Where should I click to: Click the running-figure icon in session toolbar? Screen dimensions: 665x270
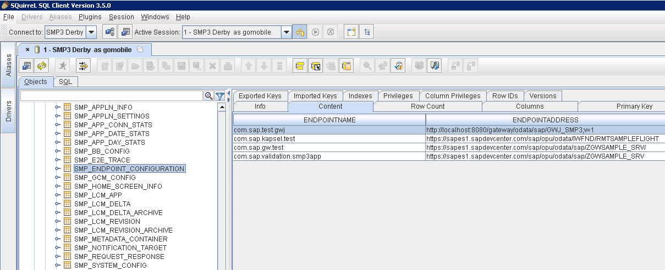pyautogui.click(x=63, y=66)
